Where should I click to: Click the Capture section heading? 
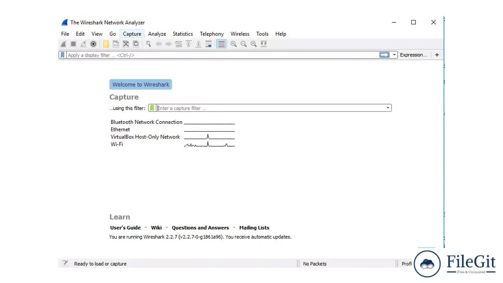tap(124, 97)
